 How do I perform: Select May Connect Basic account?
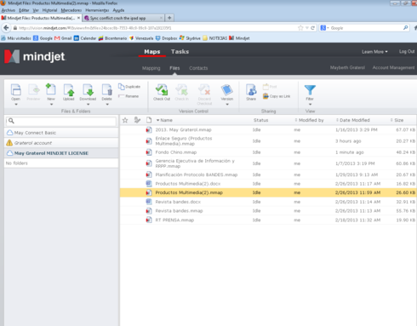click(x=61, y=133)
